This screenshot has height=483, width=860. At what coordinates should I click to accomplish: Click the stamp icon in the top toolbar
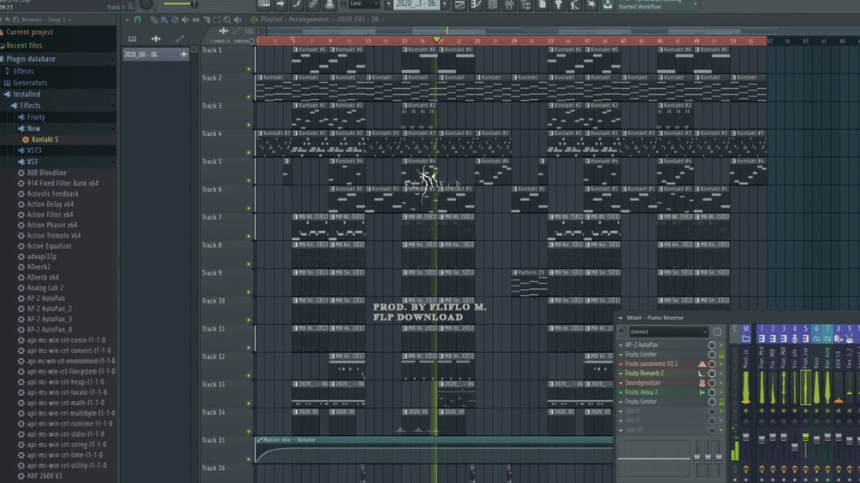click(329, 4)
